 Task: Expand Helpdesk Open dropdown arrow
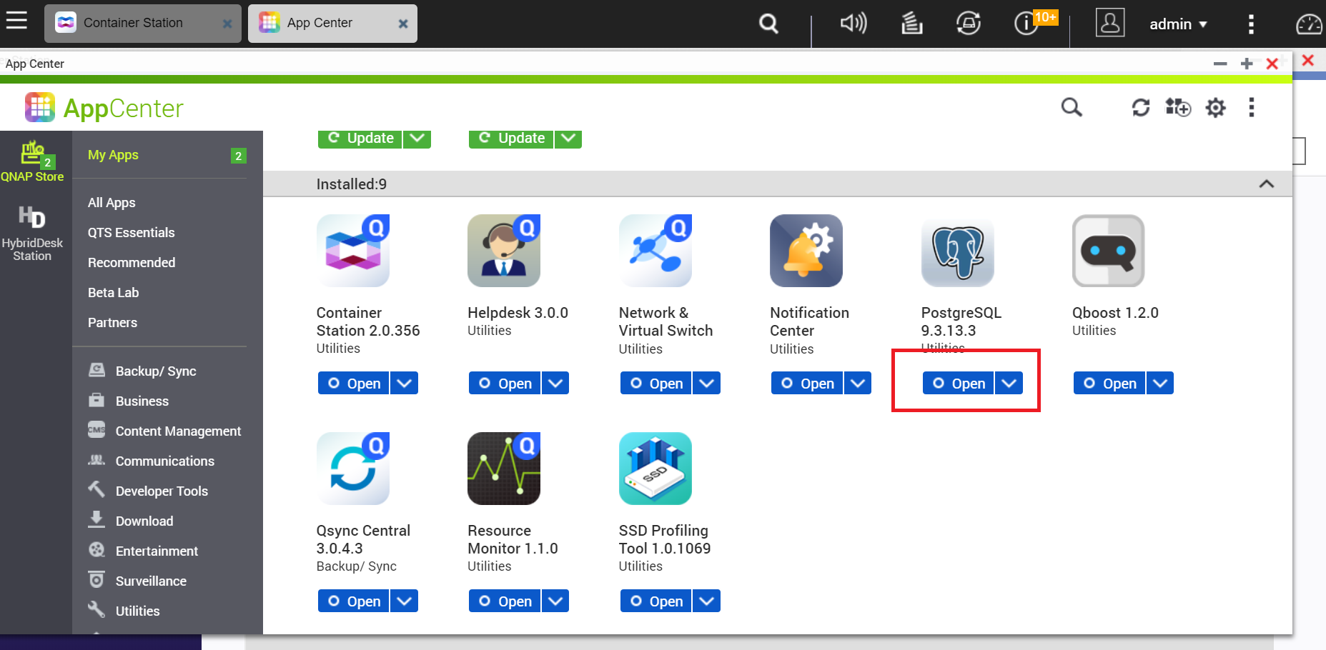coord(555,384)
